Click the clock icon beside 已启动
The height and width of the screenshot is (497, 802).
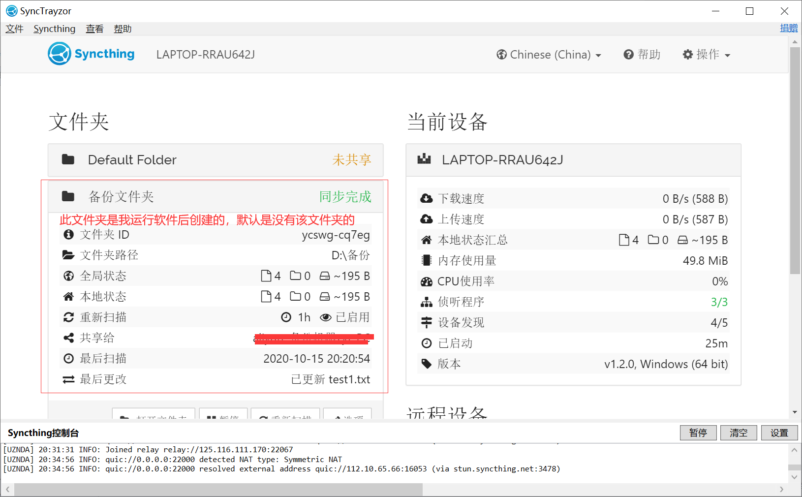tap(427, 343)
